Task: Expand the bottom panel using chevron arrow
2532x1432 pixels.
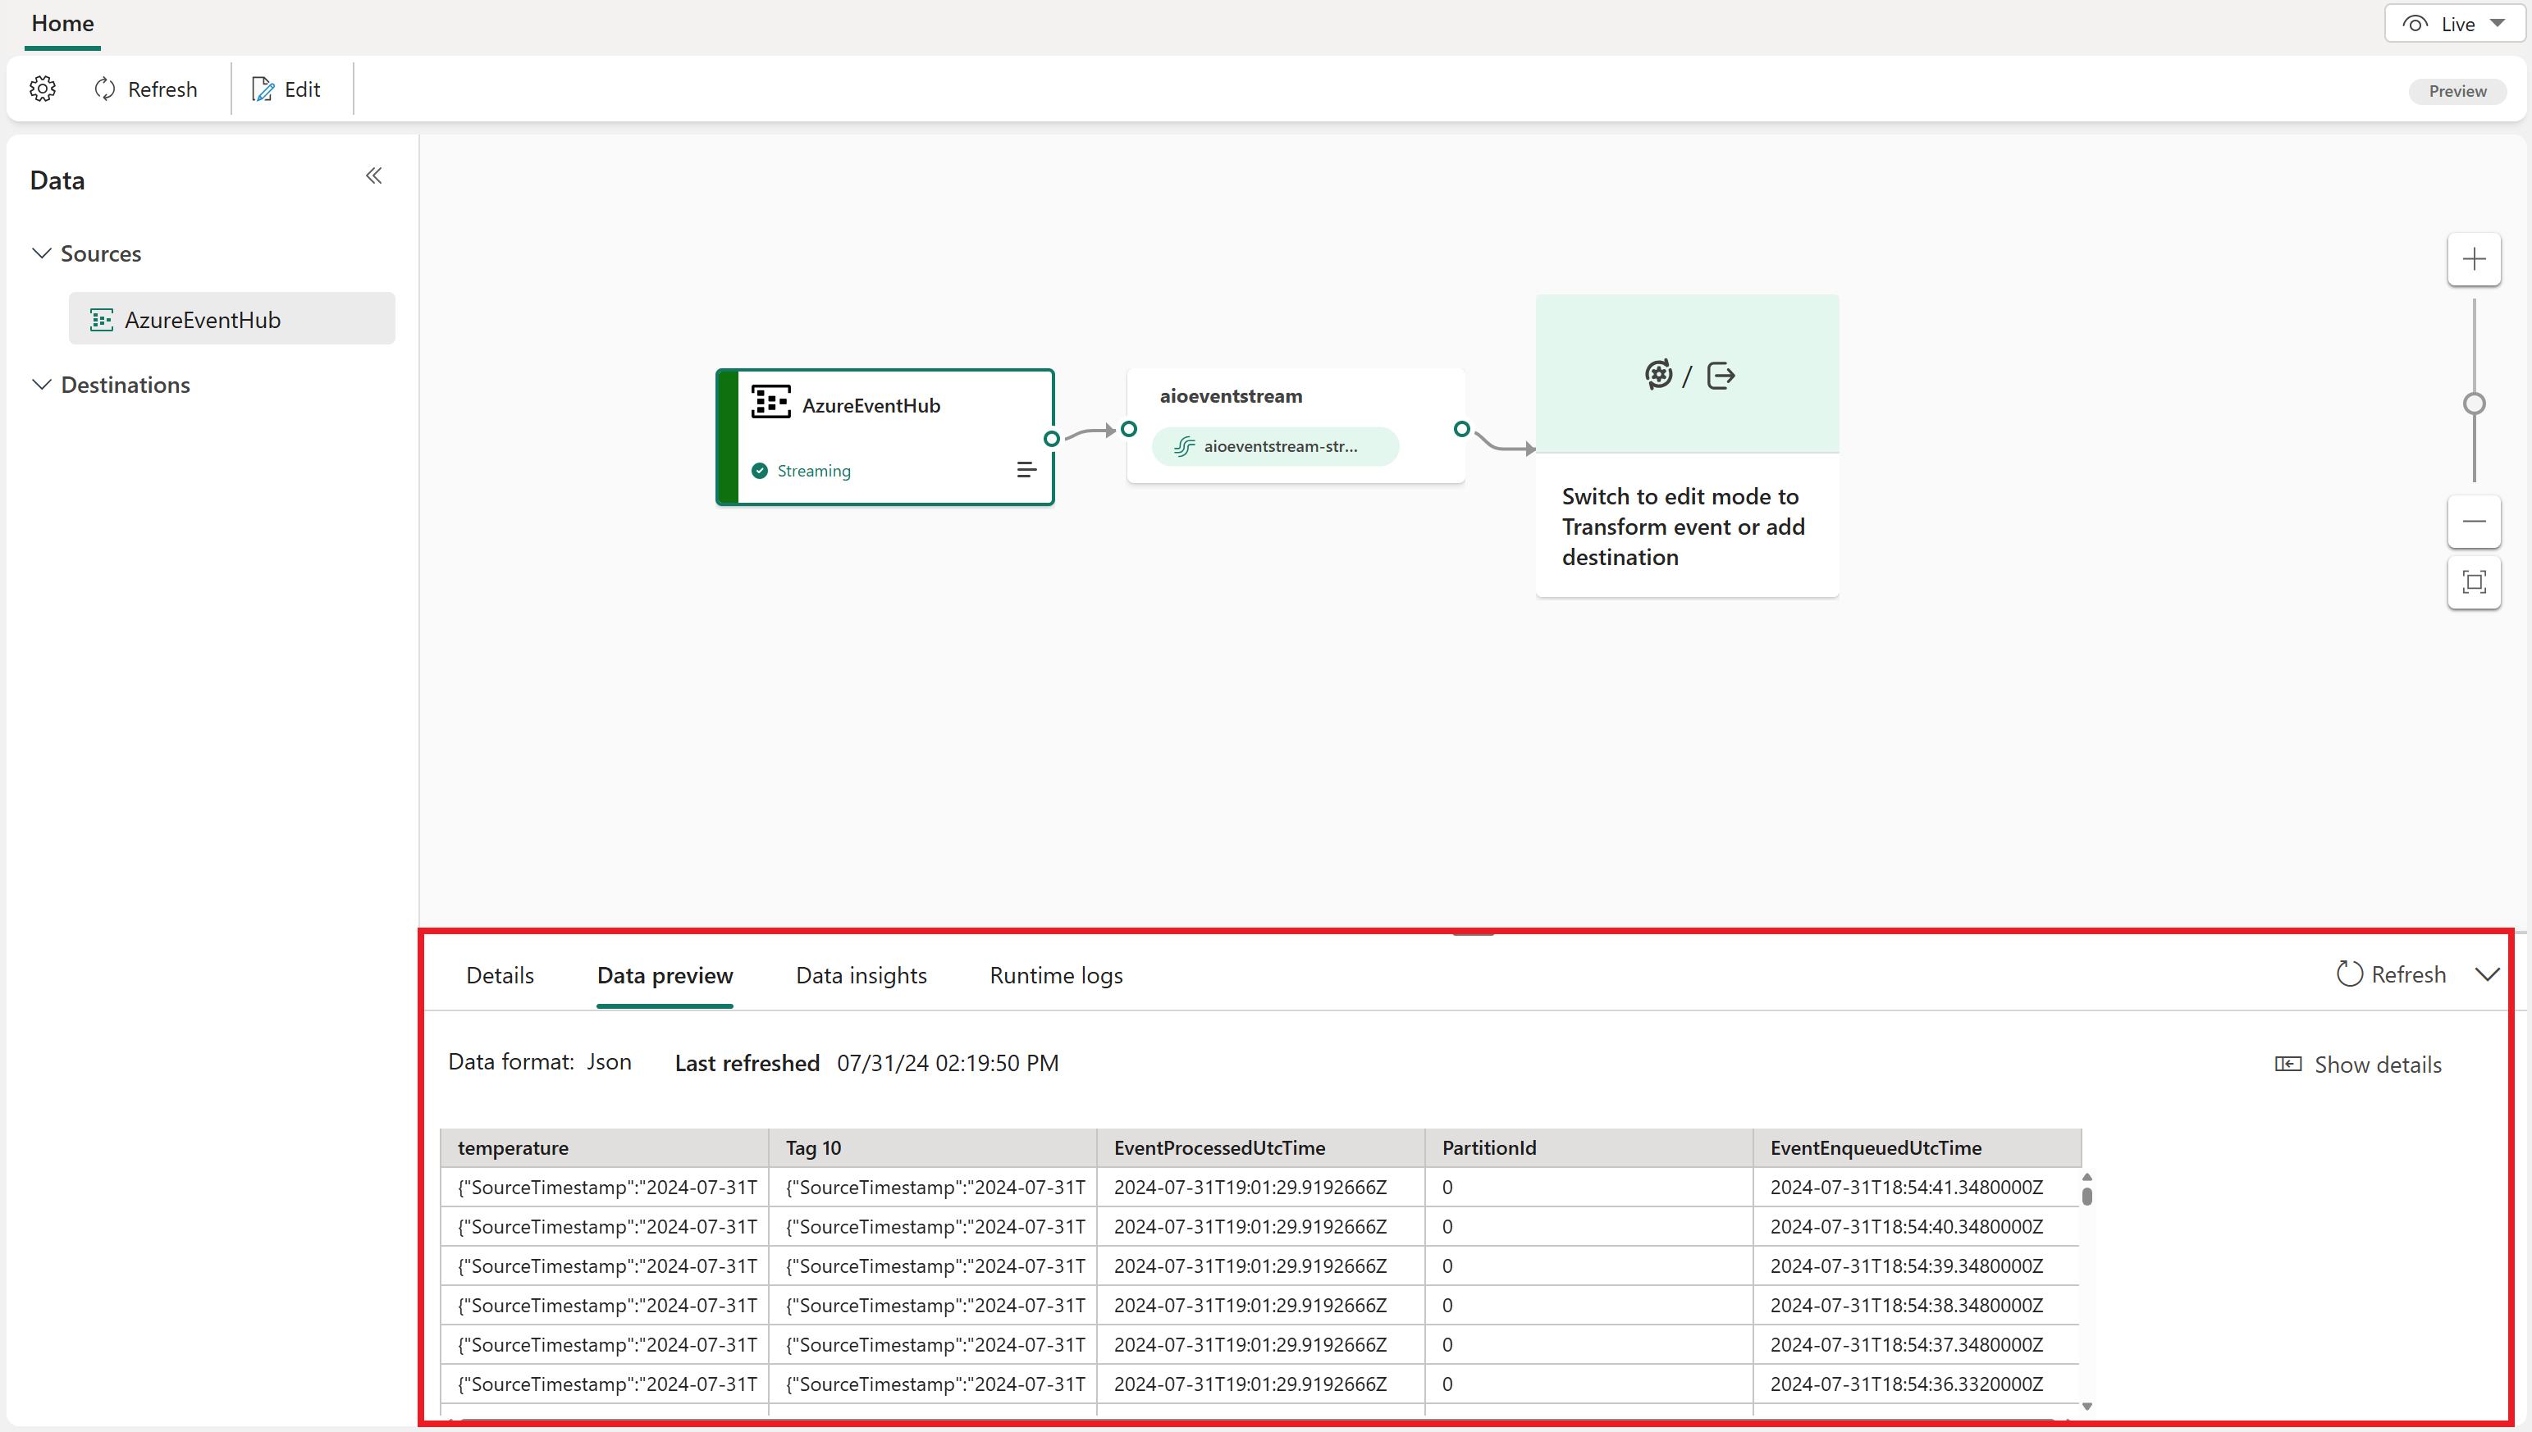Action: [x=2489, y=974]
